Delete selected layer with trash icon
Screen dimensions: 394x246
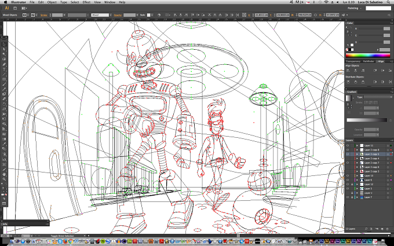point(387,229)
